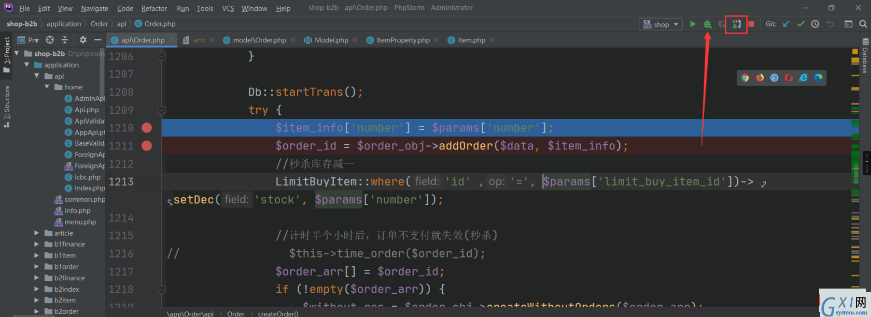Viewport: 871px width, 317px height.
Task: Switch to the ItemProperty.php tab
Action: 403,40
